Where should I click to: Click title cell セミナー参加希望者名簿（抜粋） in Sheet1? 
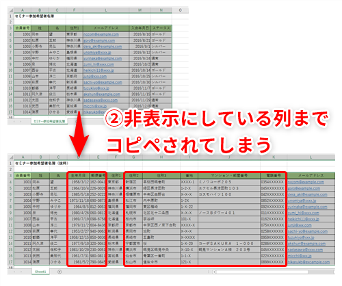point(42,164)
